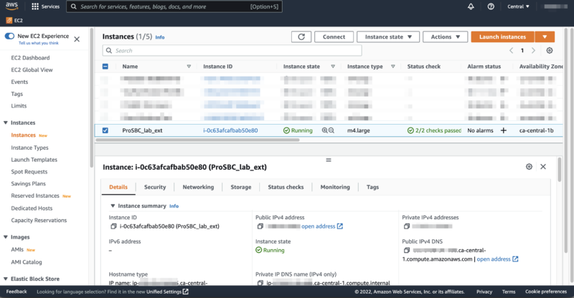574x298 pixels.
Task: Refresh the instances list
Action: [x=301, y=37]
